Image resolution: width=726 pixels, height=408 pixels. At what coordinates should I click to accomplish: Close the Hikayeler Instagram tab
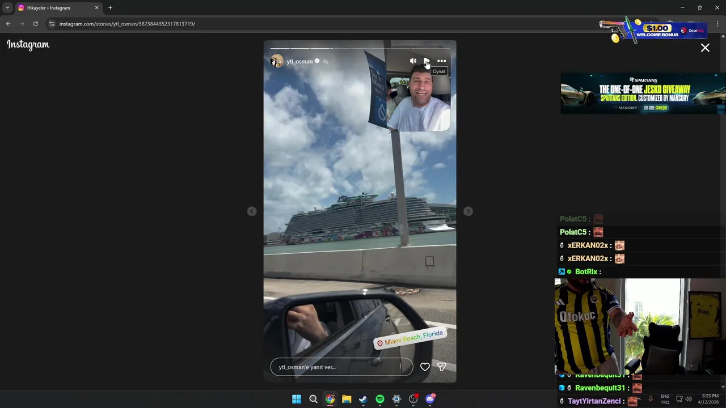pos(96,8)
